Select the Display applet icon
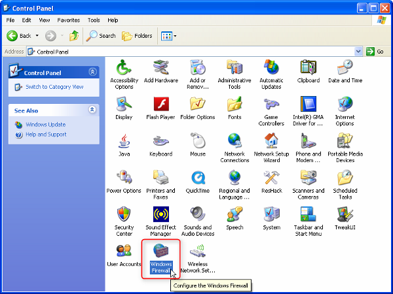 (124, 105)
